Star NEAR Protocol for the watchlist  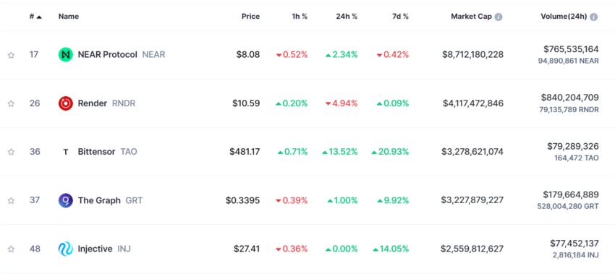click(11, 55)
